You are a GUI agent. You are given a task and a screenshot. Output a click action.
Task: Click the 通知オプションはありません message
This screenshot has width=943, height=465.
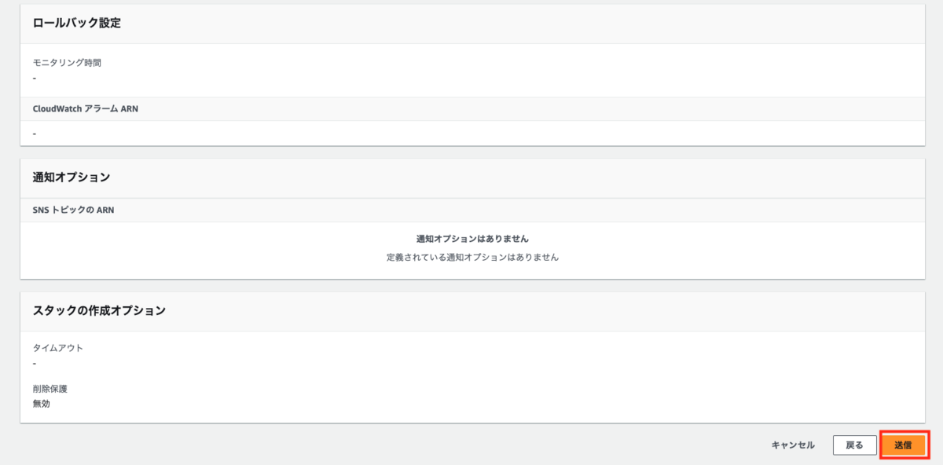472,238
